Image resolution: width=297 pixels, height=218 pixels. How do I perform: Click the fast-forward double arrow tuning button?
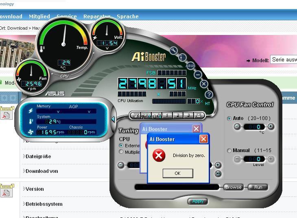coord(218,173)
